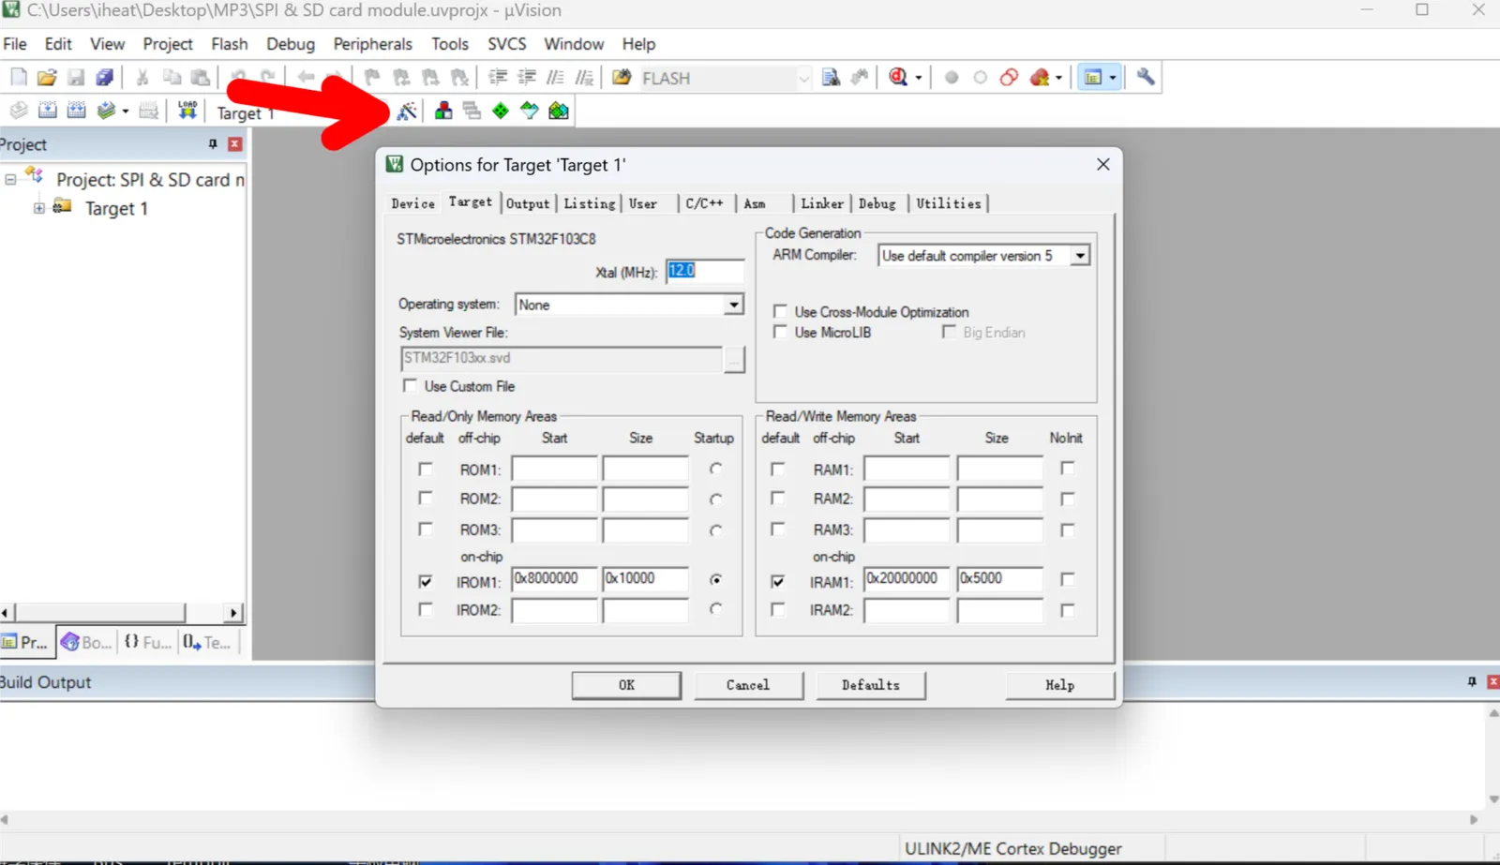Image resolution: width=1500 pixels, height=865 pixels.
Task: Click the Cancel button
Action: tap(748, 685)
